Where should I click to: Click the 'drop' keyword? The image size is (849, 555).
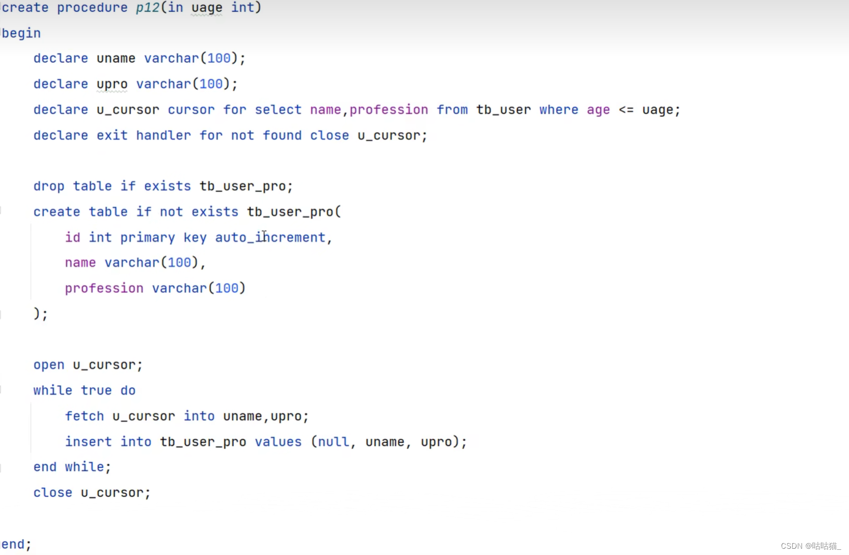click(x=49, y=186)
